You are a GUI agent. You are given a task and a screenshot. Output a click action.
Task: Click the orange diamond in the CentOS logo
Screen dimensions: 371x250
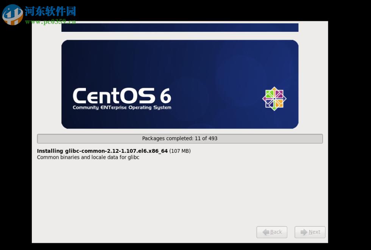coord(279,103)
